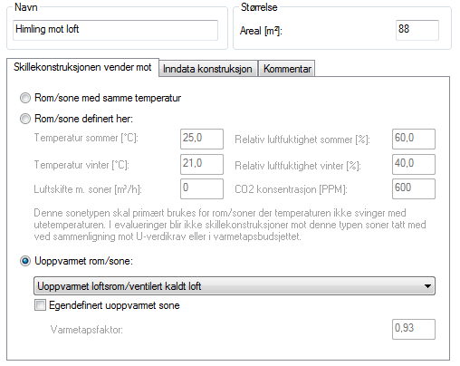Click the dropdown arrow for unheated zone type
Screen dimensions: 460x366
[x=427, y=286]
